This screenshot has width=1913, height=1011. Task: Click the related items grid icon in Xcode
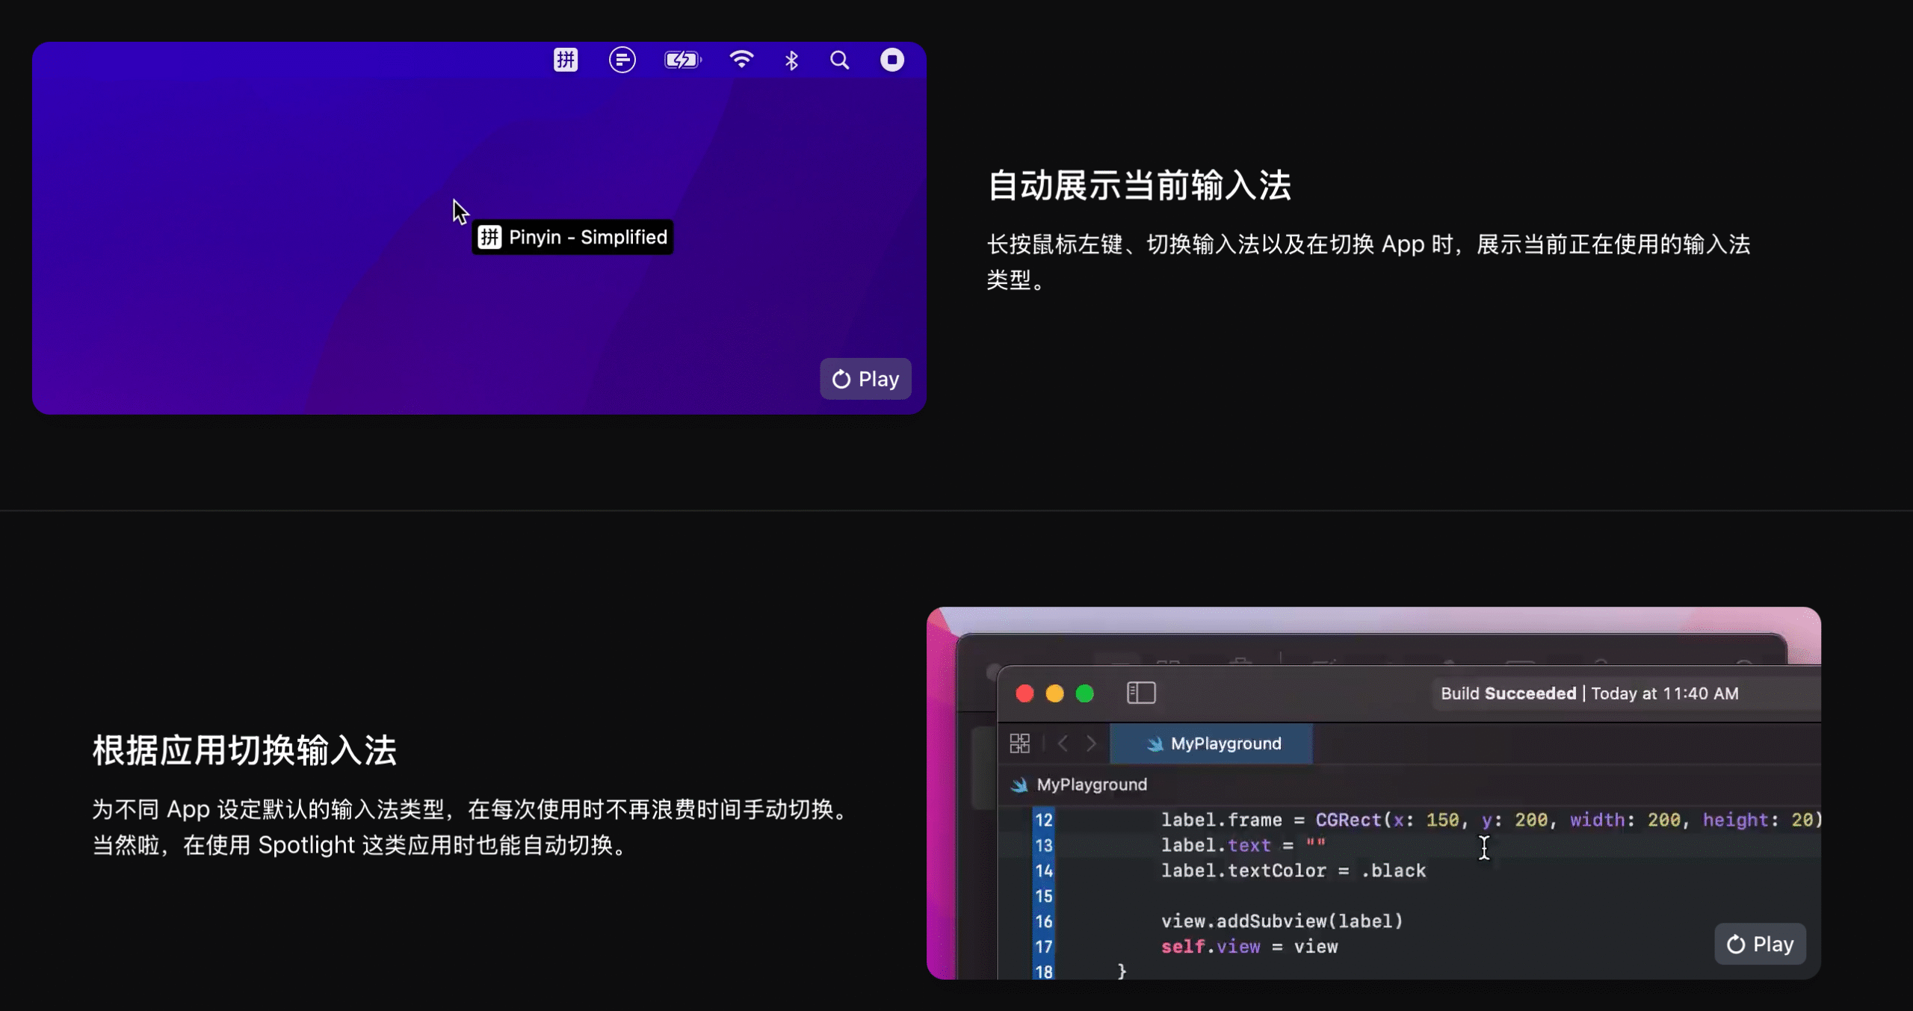tap(1021, 743)
